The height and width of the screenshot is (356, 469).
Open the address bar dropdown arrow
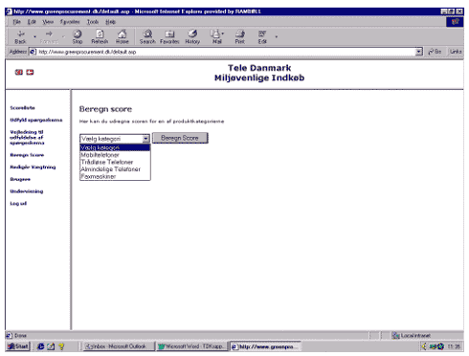click(x=419, y=52)
